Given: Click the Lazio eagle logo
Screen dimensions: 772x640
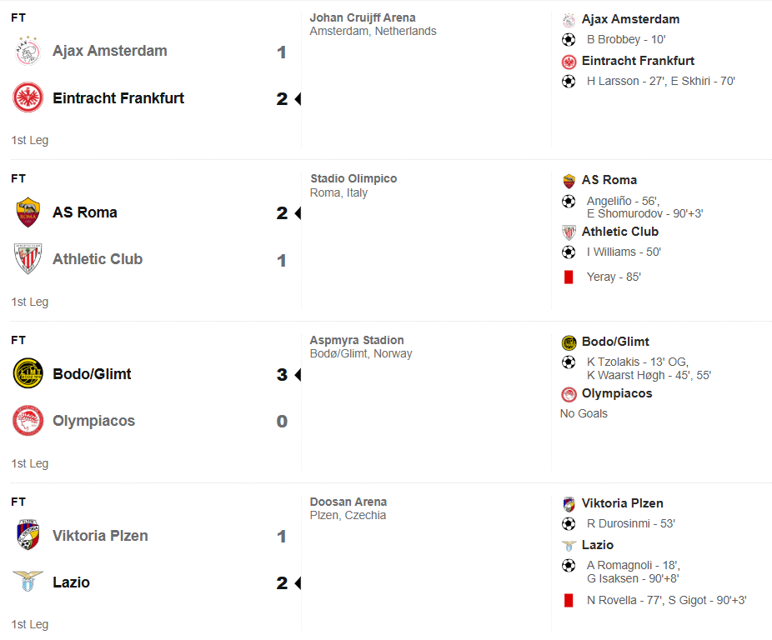Looking at the screenshot, I should (28, 582).
